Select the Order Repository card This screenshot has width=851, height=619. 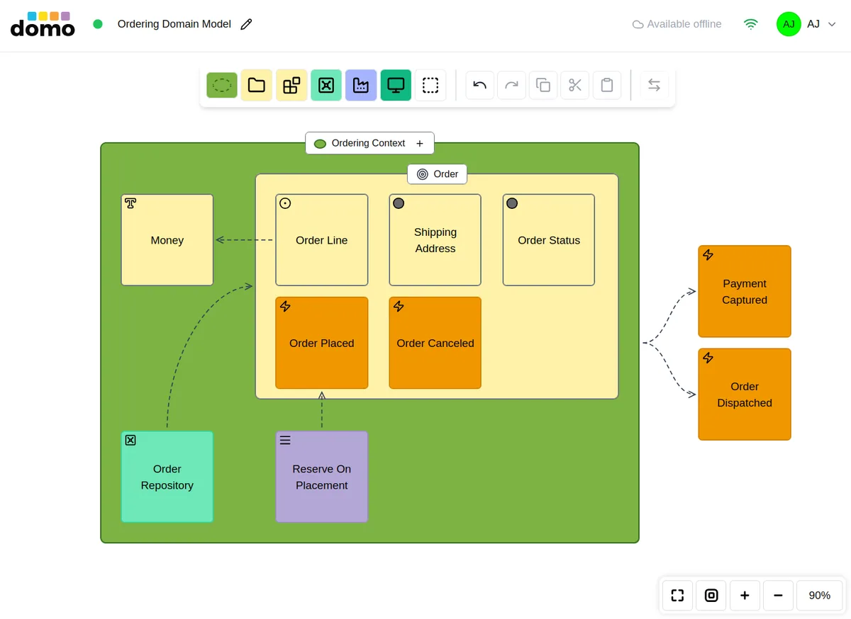coord(167,477)
